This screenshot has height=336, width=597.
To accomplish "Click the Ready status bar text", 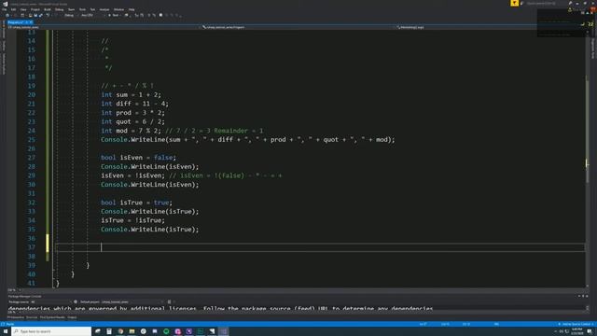I will (x=9, y=324).
